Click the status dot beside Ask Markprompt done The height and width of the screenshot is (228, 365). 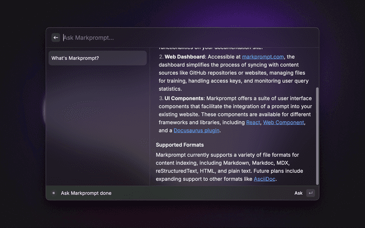coord(54,193)
